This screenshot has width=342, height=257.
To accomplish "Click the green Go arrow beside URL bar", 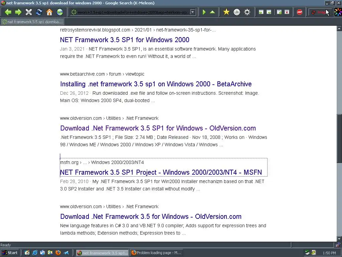I will 204,12.
